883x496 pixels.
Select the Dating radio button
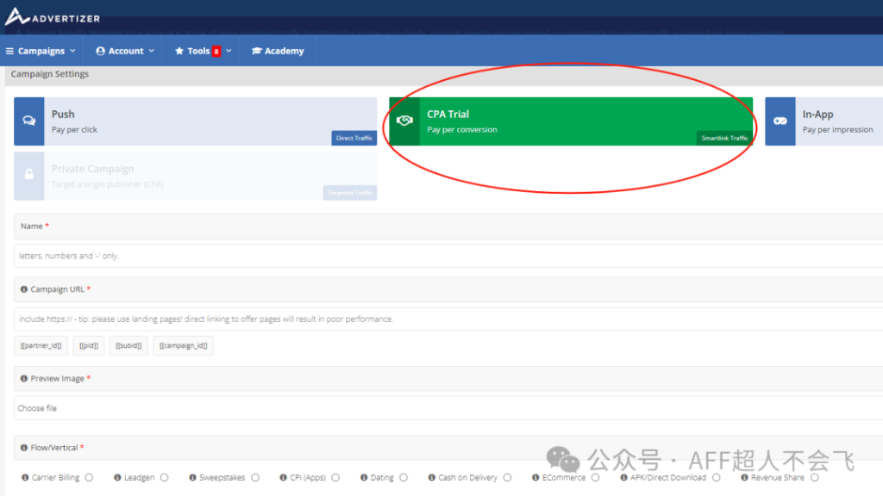[403, 478]
